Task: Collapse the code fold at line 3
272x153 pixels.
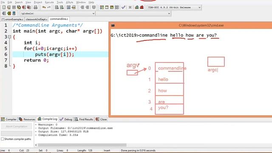Action: pyautogui.click(x=9, y=37)
